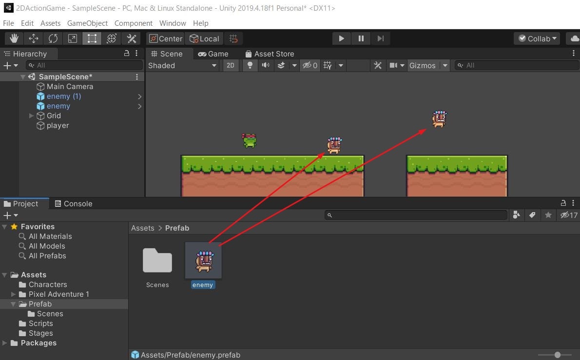Image resolution: width=580 pixels, height=360 pixels.
Task: Switch to the Console tab
Action: [73, 203]
